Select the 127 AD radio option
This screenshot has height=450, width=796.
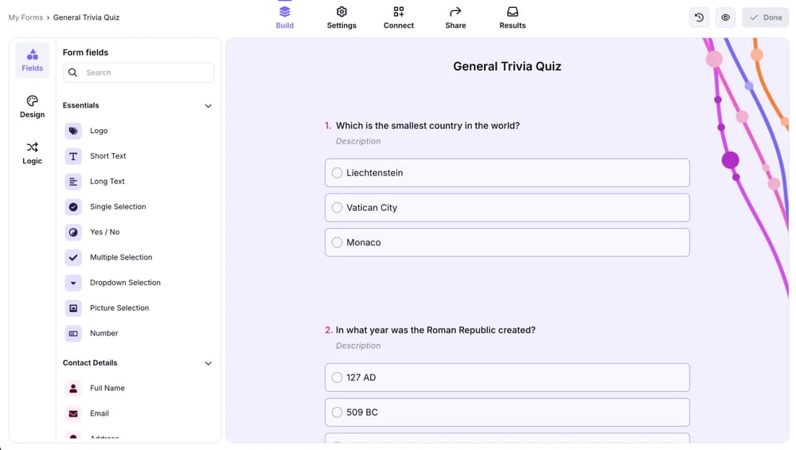coord(337,378)
